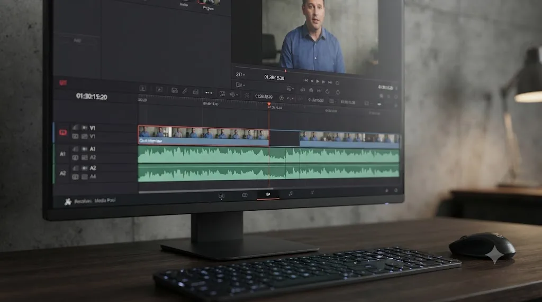Select the second timeline toolbar monitor icon
This screenshot has width=542, height=302.
[159, 89]
